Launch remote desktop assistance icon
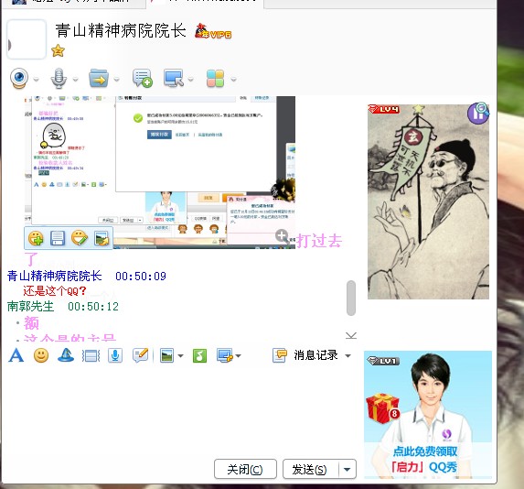 tap(174, 79)
